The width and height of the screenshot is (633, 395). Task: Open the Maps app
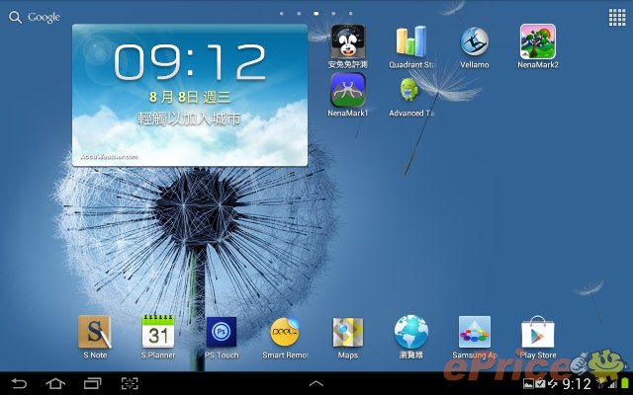click(348, 333)
